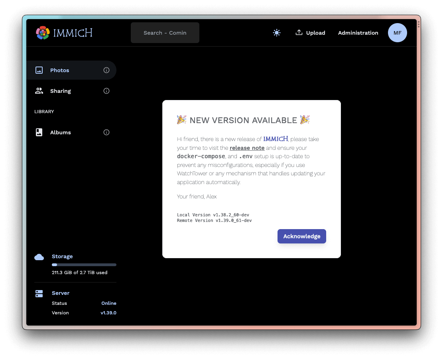443x359 pixels.
Task: Toggle the light/dark theme sun icon
Action: [x=277, y=33]
